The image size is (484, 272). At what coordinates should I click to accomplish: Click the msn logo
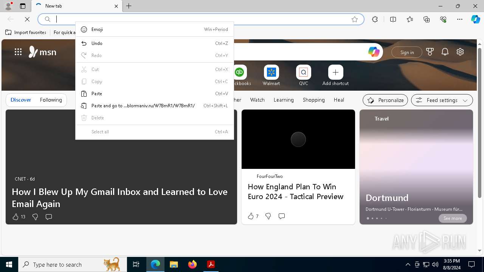pyautogui.click(x=43, y=52)
